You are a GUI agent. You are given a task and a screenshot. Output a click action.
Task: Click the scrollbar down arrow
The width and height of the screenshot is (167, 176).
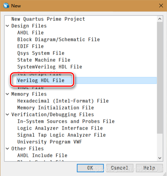(x=160, y=158)
